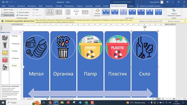Click the PLASTIC recycling bin picture
The image size is (187, 105).
click(117, 47)
